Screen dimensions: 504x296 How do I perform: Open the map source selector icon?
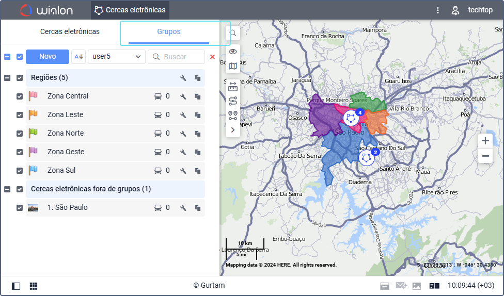pos(233,66)
